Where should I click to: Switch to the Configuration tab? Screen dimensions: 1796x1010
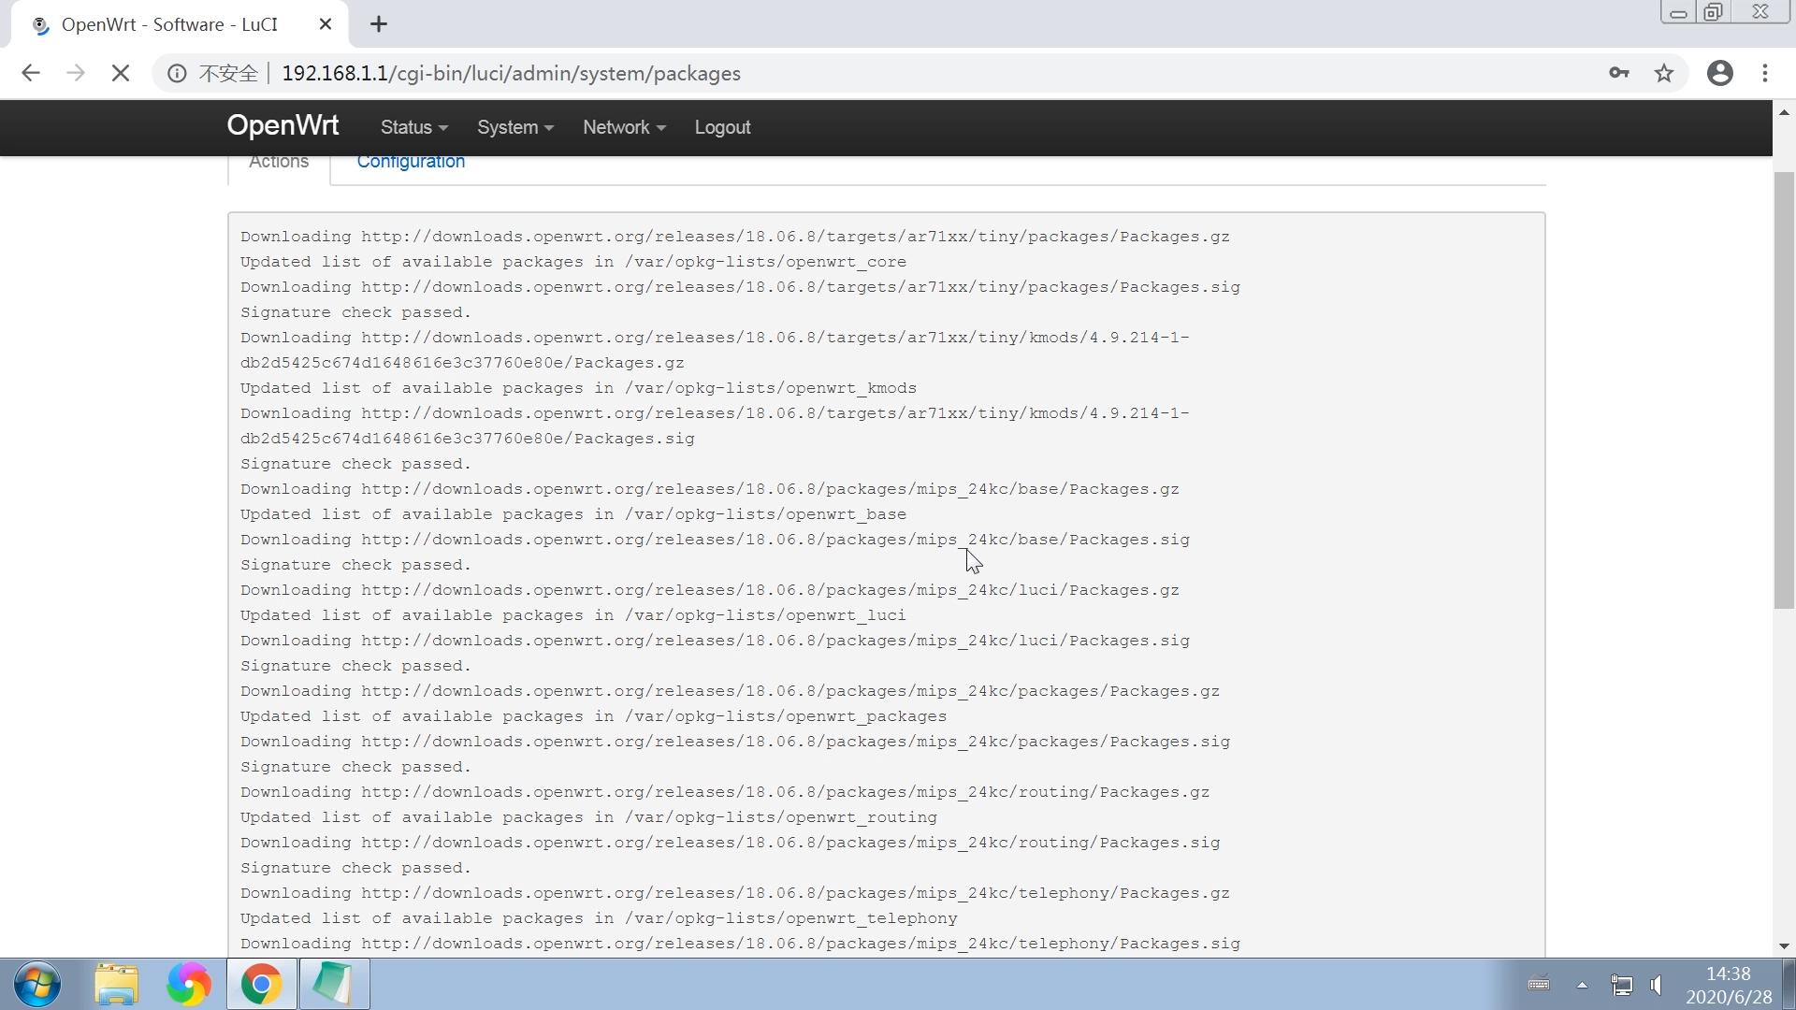411,163
